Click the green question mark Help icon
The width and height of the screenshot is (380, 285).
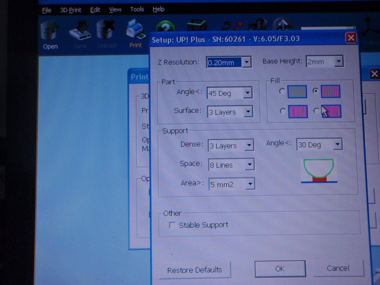click(x=166, y=27)
